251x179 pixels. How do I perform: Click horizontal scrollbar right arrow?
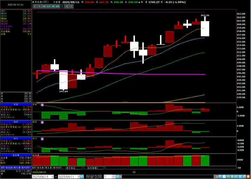pyautogui.click(x=217, y=177)
